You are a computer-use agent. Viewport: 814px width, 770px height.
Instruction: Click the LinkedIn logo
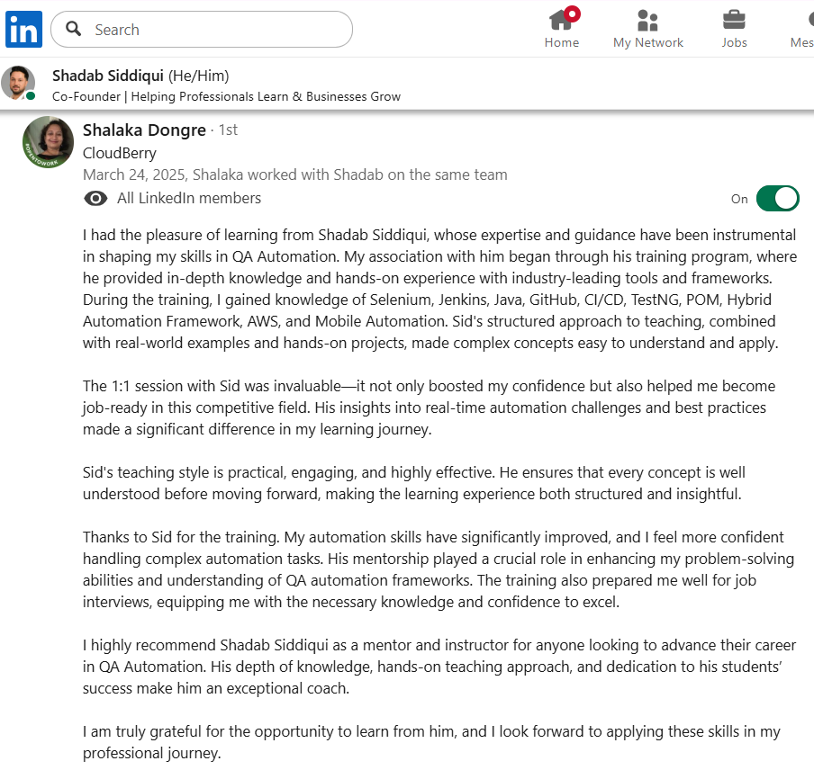(23, 30)
